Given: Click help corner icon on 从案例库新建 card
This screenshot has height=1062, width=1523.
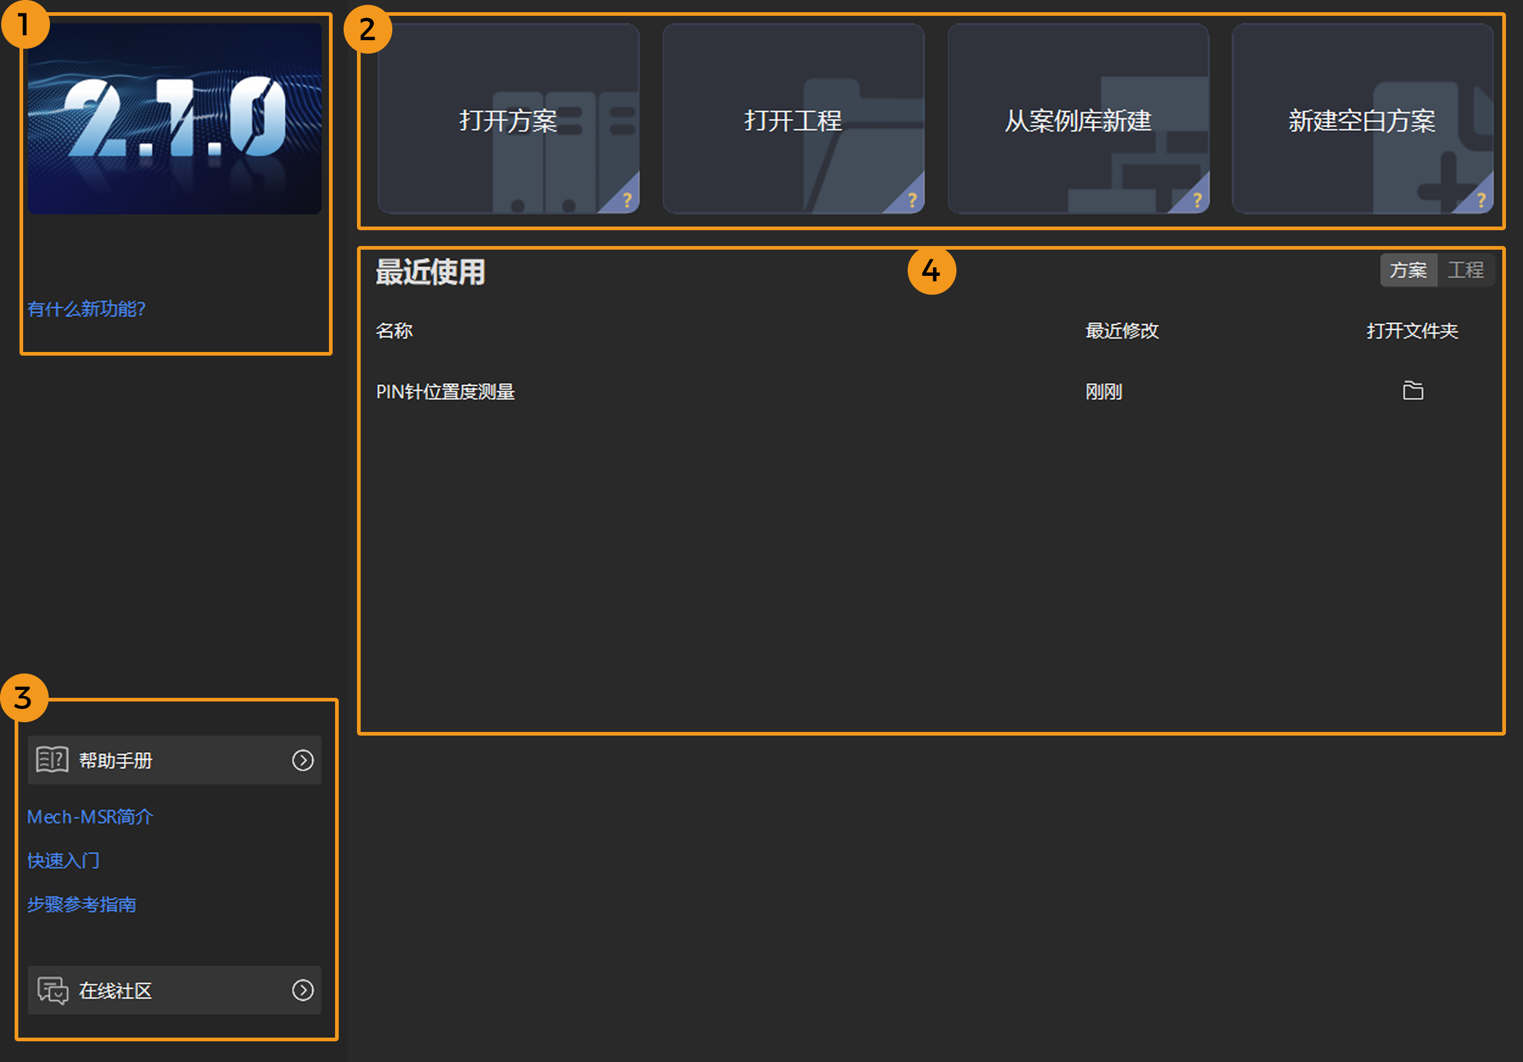Looking at the screenshot, I should [1196, 200].
